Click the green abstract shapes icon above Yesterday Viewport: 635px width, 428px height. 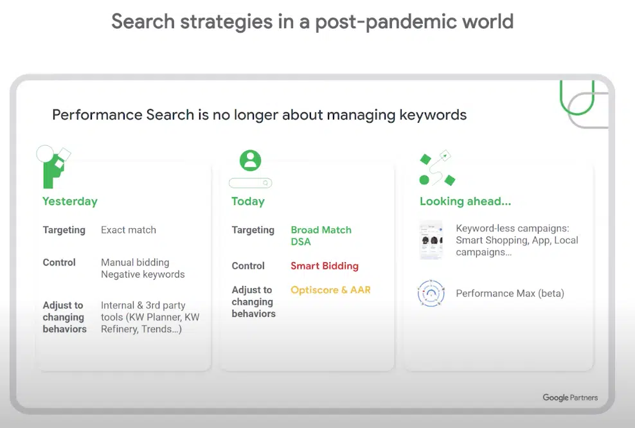(x=55, y=166)
